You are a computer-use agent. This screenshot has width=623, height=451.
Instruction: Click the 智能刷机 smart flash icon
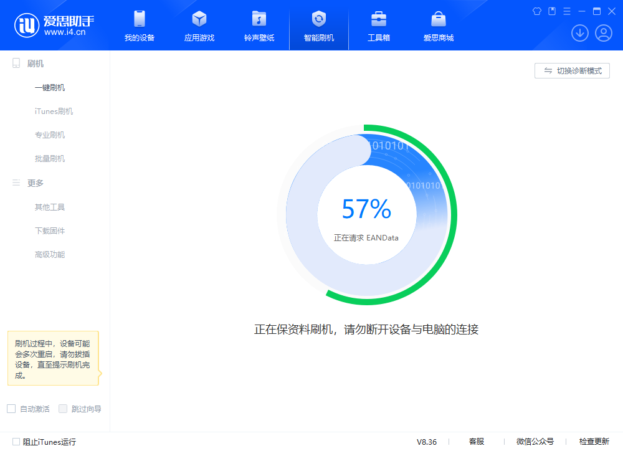point(318,25)
